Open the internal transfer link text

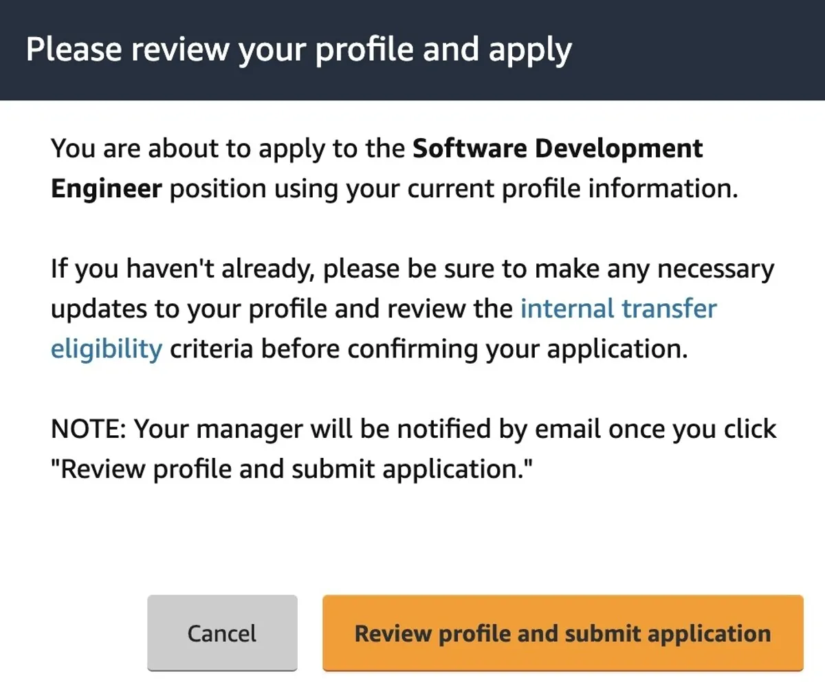coord(618,309)
